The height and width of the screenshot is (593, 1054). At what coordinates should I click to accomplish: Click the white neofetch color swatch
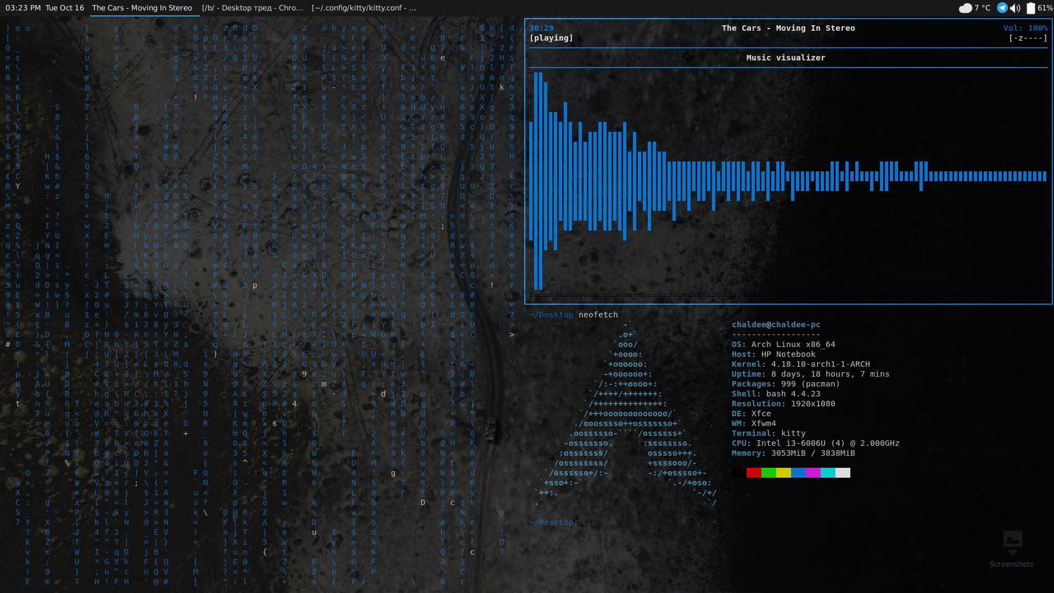[843, 473]
